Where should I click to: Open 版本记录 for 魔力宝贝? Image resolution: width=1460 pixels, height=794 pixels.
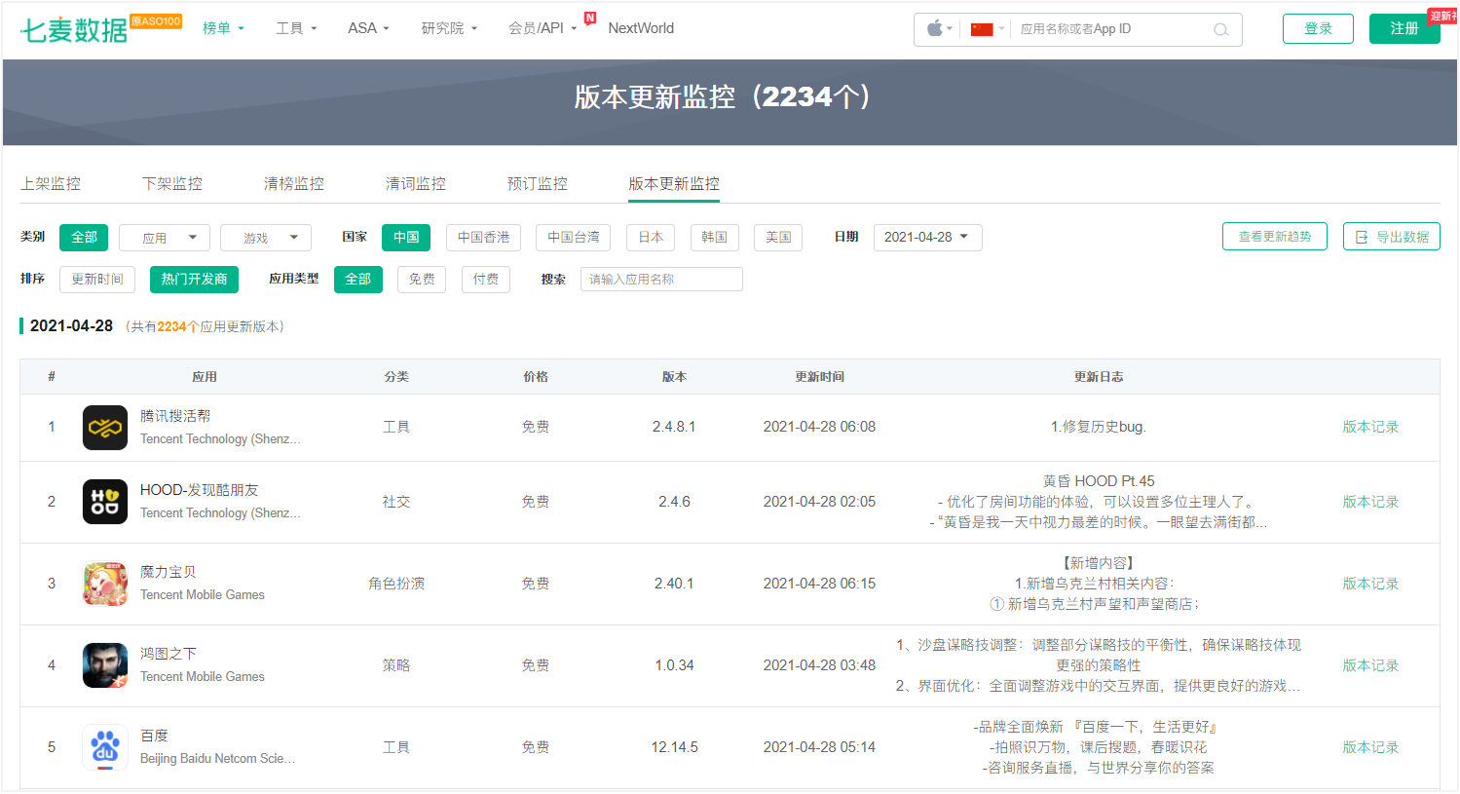click(1370, 585)
